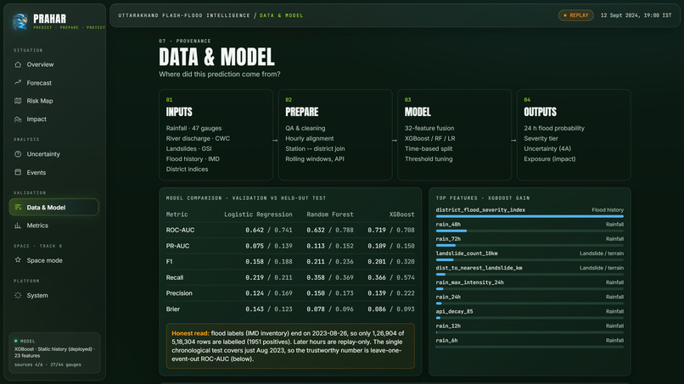Click the Overview home icon
Viewport: 684px width, 384px height.
tap(18, 64)
